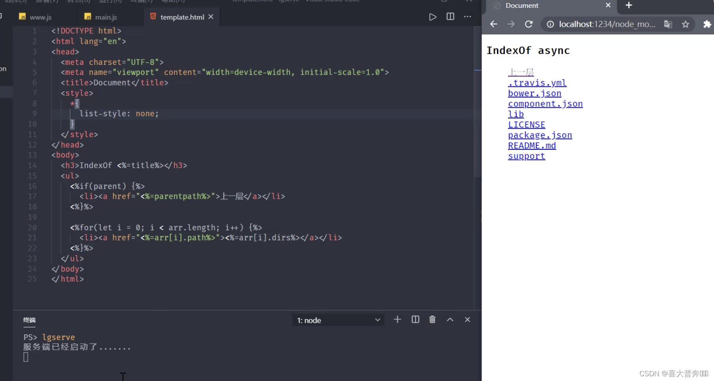714x381 pixels.
Task: Click the '</html>' closing tag line
Action: tap(67, 279)
